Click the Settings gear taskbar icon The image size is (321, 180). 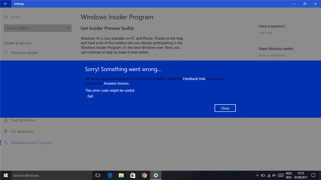[x=156, y=175]
